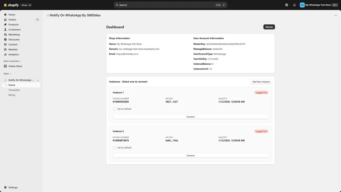Open the My WhatsApp Test Store menu
The image size is (341, 192).
[319, 5]
